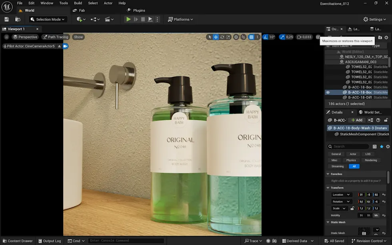
Task: Toggle the Details panel lock icon
Action: [386, 120]
